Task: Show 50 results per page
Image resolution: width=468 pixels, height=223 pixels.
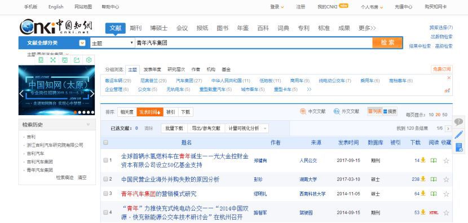Action: pyautogui.click(x=445, y=115)
